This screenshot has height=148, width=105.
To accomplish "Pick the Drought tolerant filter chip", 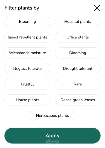I will pos(78,69).
